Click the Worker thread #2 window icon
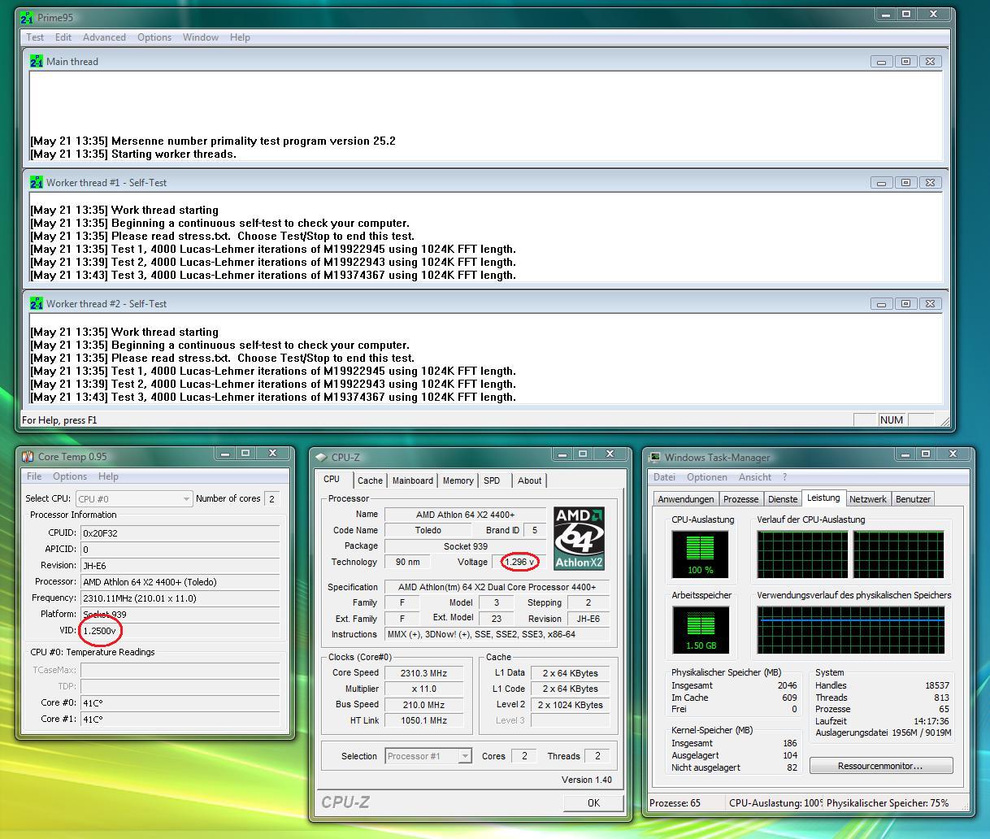The height and width of the screenshot is (839, 990). coord(37,303)
